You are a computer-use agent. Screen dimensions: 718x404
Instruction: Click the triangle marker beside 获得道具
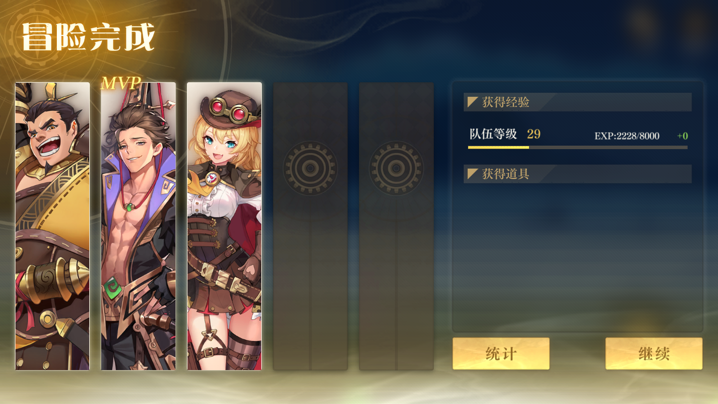pyautogui.click(x=473, y=174)
